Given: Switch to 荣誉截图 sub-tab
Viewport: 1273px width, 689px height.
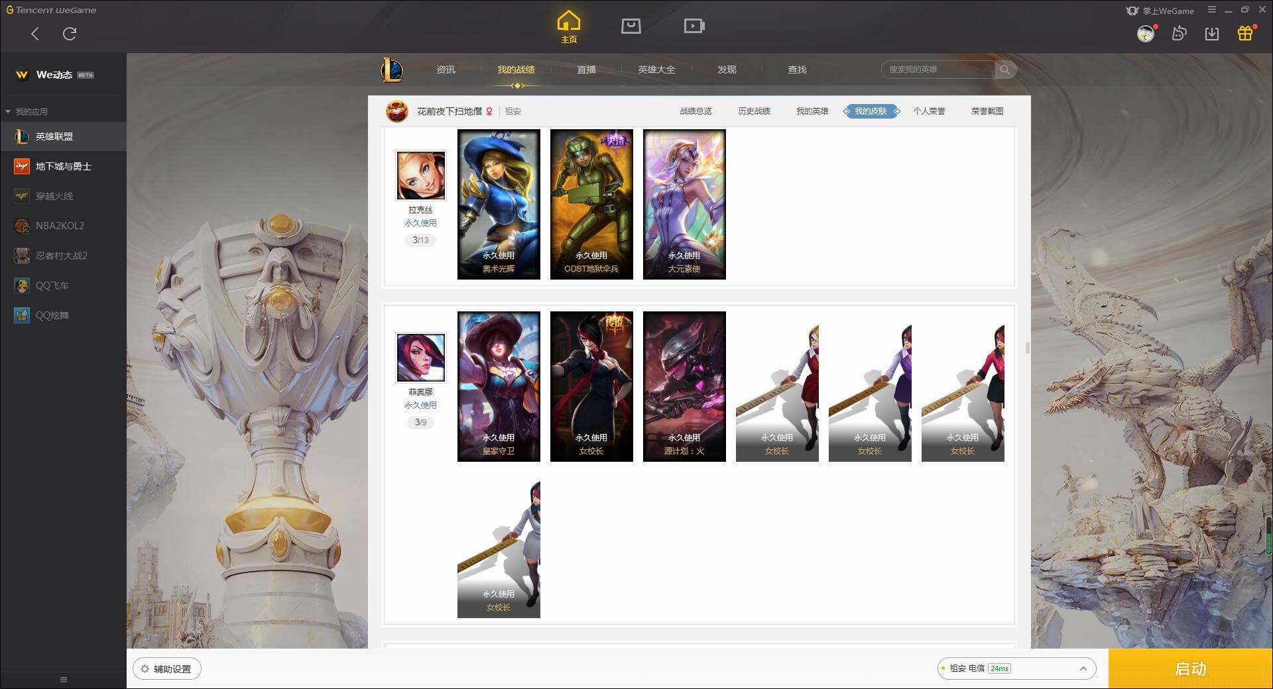Looking at the screenshot, I should (987, 111).
